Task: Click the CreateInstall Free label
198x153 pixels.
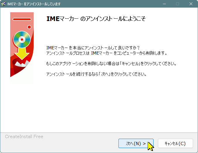Action: (24, 136)
